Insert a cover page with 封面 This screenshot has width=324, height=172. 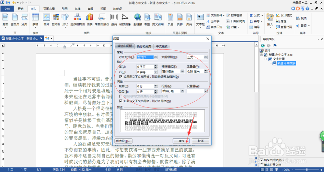[x=6, y=20]
